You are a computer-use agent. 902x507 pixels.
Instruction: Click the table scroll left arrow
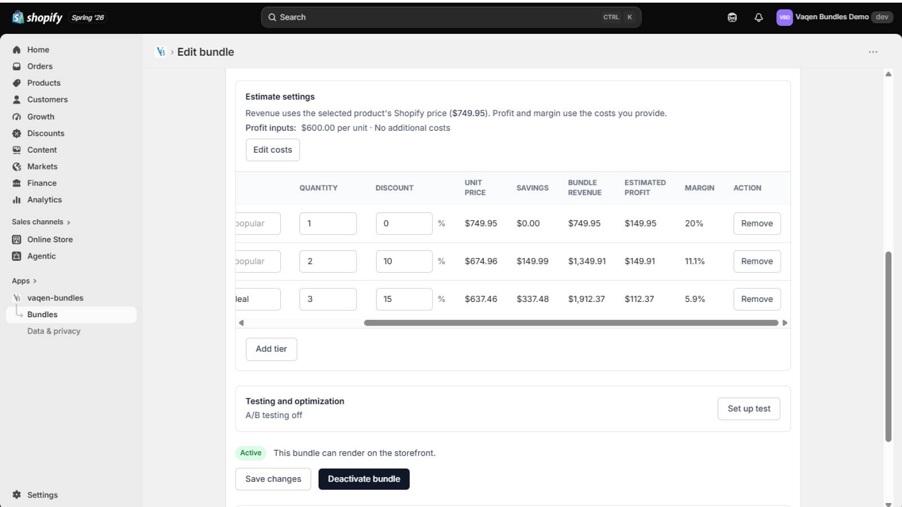coord(241,323)
